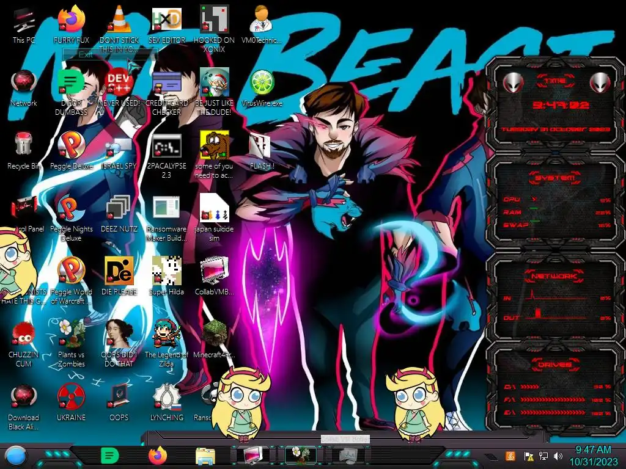Image resolution: width=626 pixels, height=469 pixels.
Task: Open the Plants vs Zombies desktop shortcut
Action: coord(71,344)
